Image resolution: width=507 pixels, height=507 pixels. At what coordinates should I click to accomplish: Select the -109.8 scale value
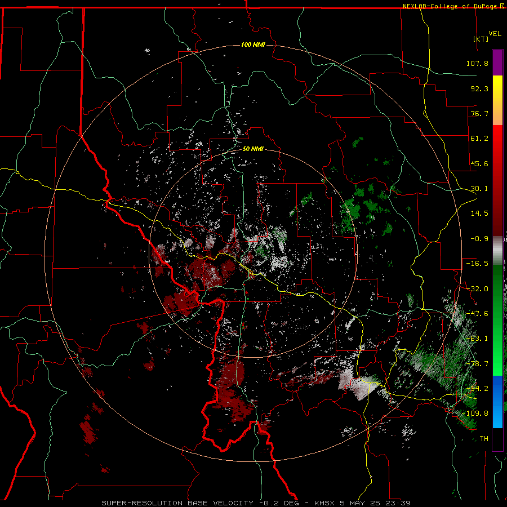pos(475,413)
